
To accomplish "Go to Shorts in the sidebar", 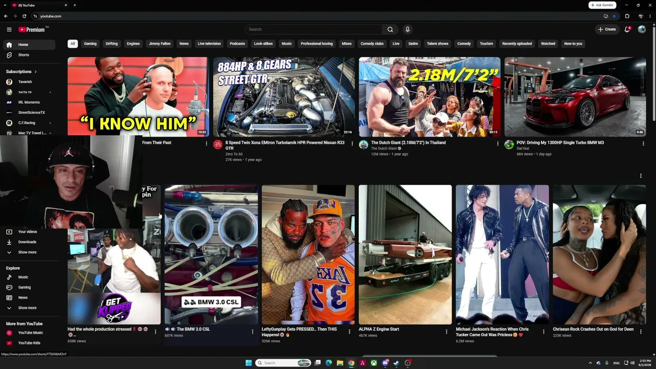I will (28, 55).
